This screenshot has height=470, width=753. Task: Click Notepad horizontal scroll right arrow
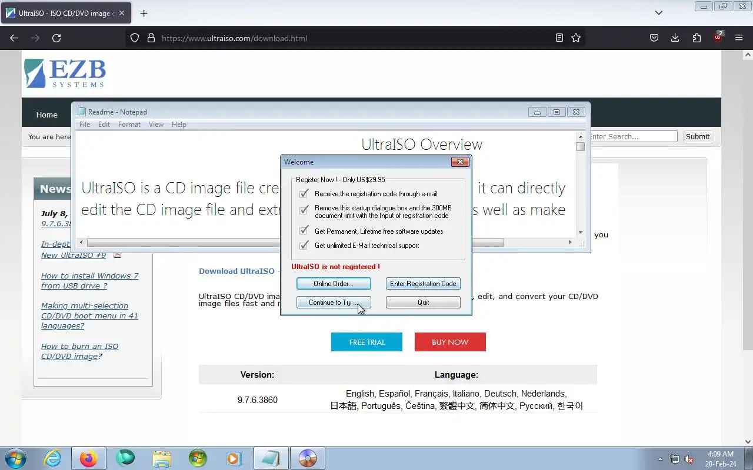click(x=570, y=242)
